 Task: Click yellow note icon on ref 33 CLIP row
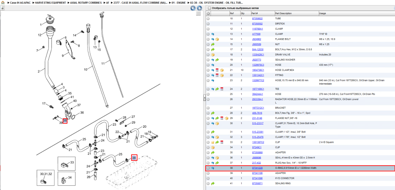point(213,142)
